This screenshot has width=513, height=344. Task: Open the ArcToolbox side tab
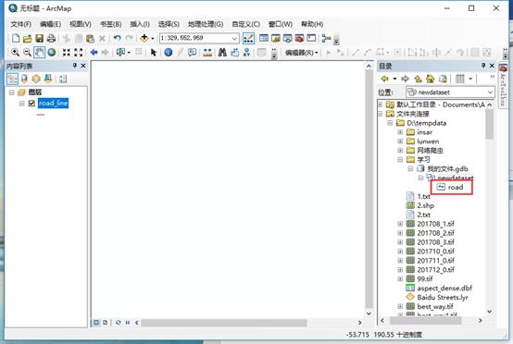tap(503, 84)
